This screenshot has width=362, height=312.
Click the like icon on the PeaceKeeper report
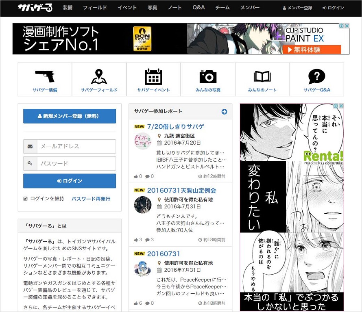pos(136,303)
